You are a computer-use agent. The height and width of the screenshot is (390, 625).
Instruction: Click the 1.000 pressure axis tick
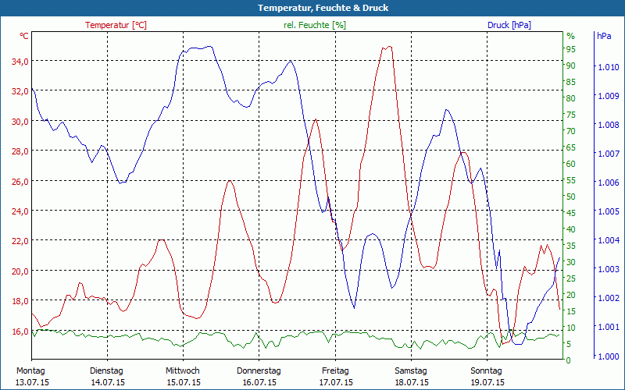coord(608,356)
